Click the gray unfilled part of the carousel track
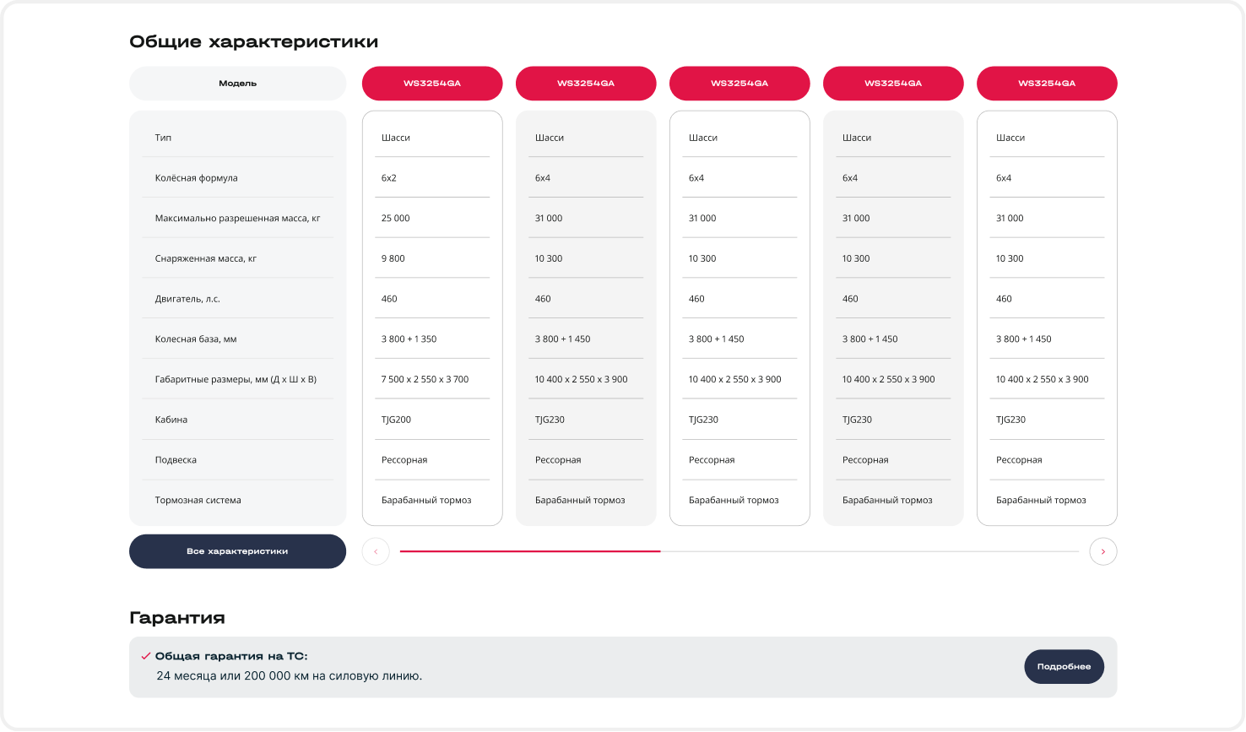This screenshot has height=732, width=1246. 869,551
